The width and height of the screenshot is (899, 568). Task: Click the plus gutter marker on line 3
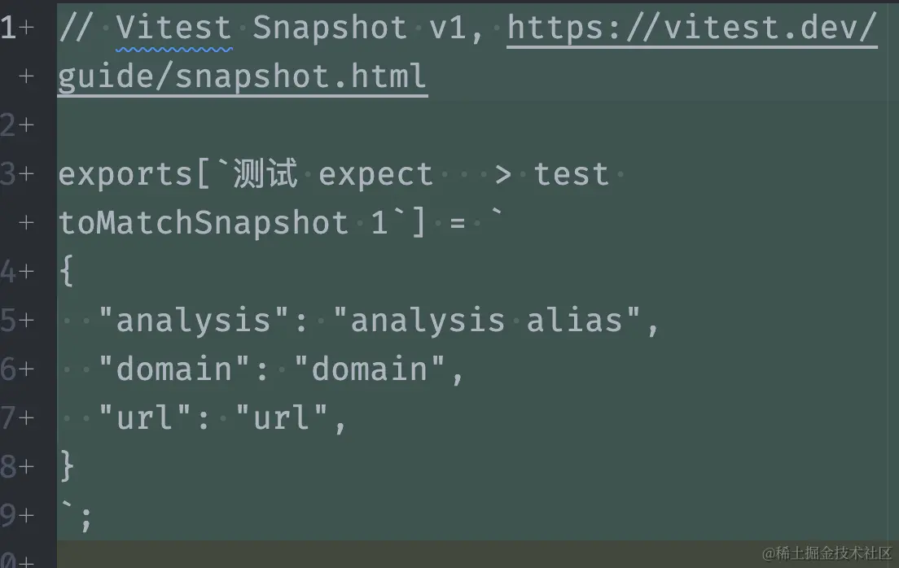coord(26,173)
